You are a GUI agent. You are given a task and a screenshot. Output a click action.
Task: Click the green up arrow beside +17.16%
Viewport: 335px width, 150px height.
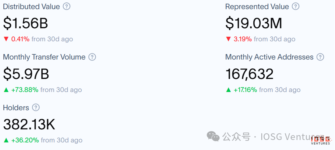tap(228, 90)
